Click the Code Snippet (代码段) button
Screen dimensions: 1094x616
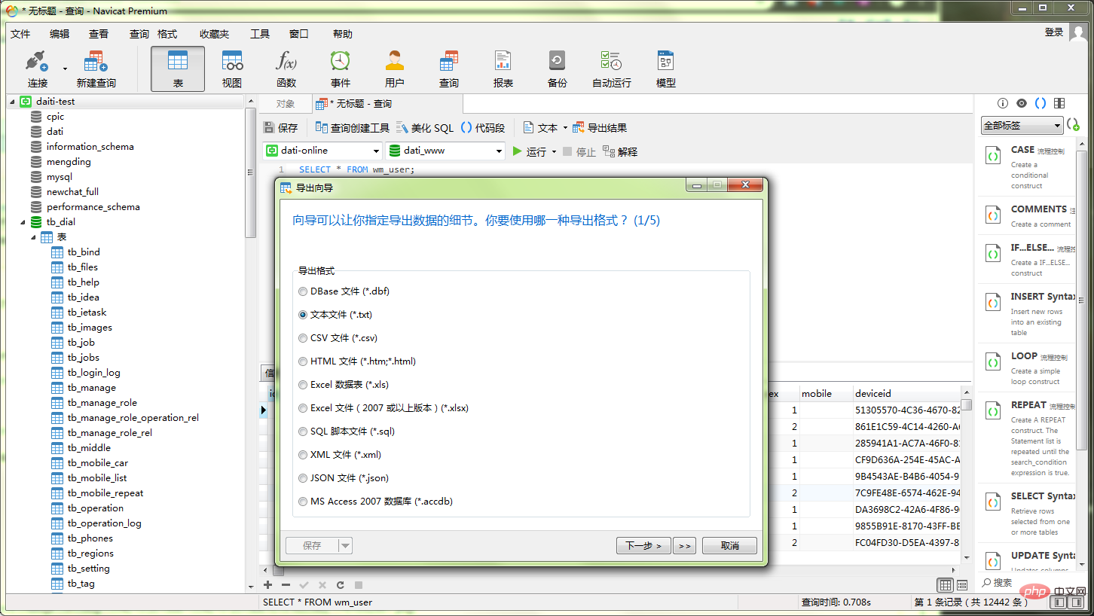click(483, 128)
